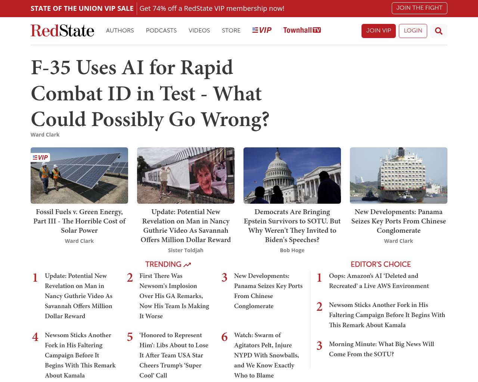Open the container ship article thumbnail

coord(398,175)
